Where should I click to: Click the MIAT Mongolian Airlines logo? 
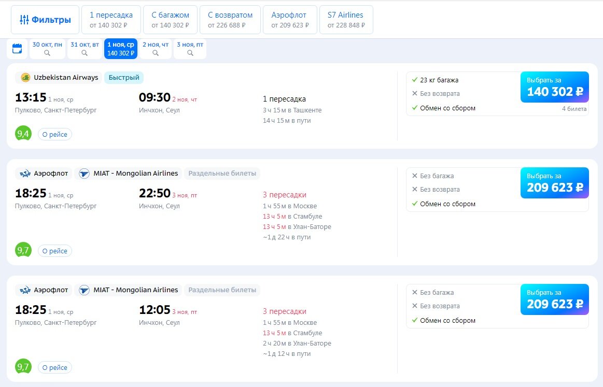84,174
